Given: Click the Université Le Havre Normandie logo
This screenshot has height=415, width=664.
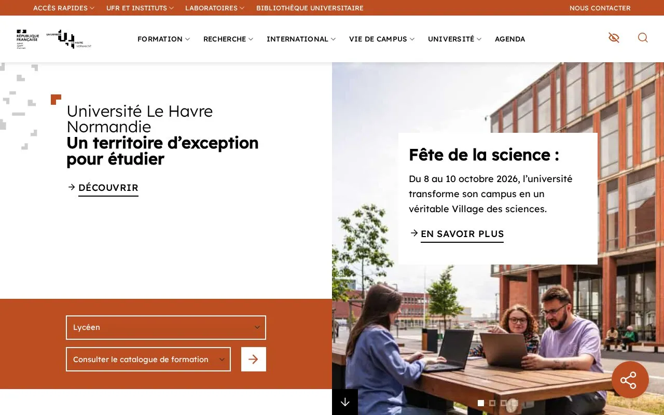Looking at the screenshot, I should tap(69, 39).
